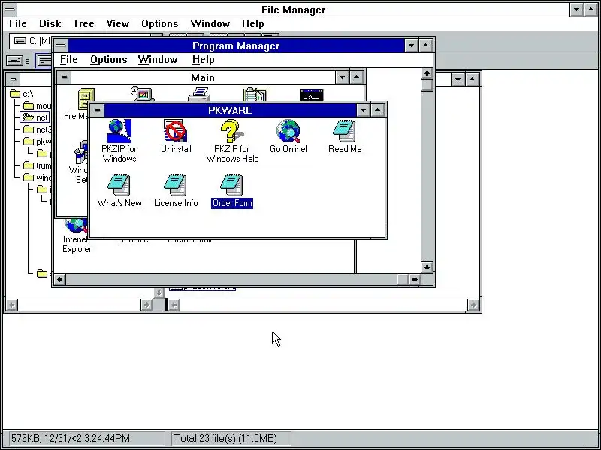Open Help menu in Program Manager
Viewport: 601px width, 450px height.
[x=203, y=60]
